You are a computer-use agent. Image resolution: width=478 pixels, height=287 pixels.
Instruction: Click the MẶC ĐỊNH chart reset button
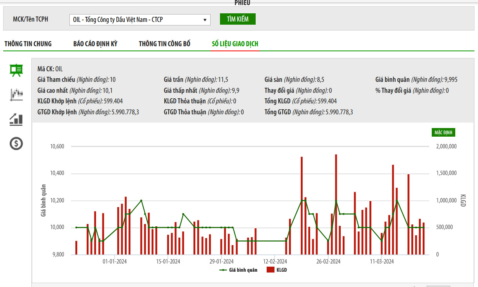coord(443,132)
